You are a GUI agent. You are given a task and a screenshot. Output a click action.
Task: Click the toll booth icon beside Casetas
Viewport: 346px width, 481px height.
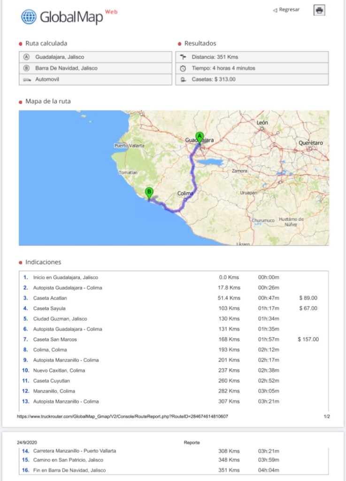(x=183, y=79)
